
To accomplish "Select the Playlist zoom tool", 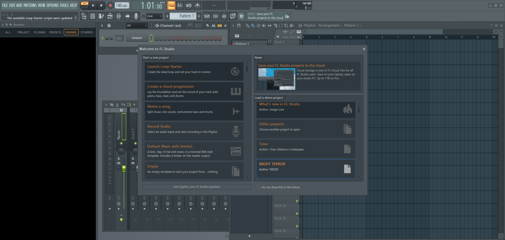I will click(286, 25).
